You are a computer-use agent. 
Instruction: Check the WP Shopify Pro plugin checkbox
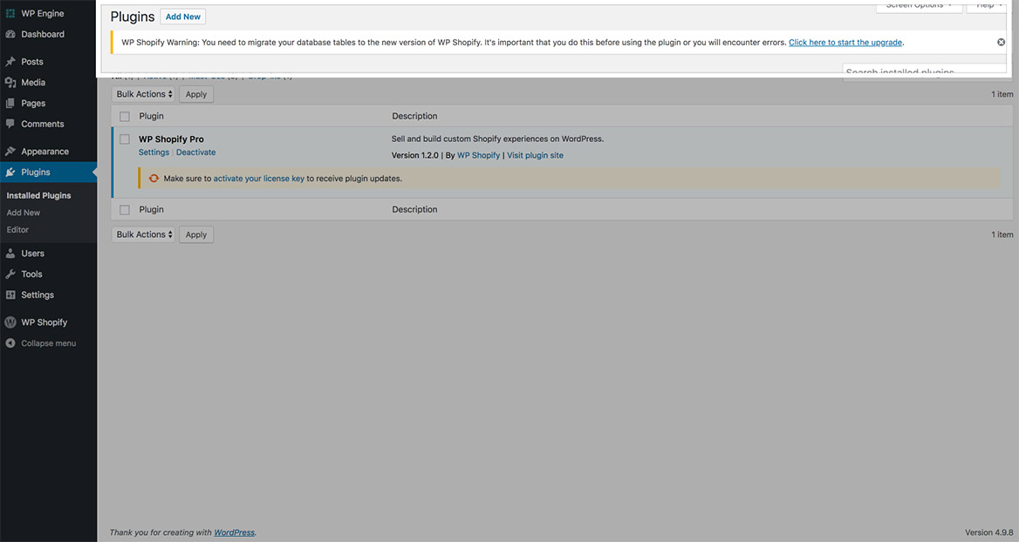[x=125, y=139]
